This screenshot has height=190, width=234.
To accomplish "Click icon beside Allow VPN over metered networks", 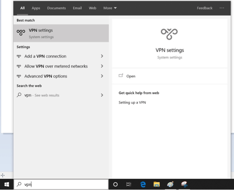I will coord(19,66).
